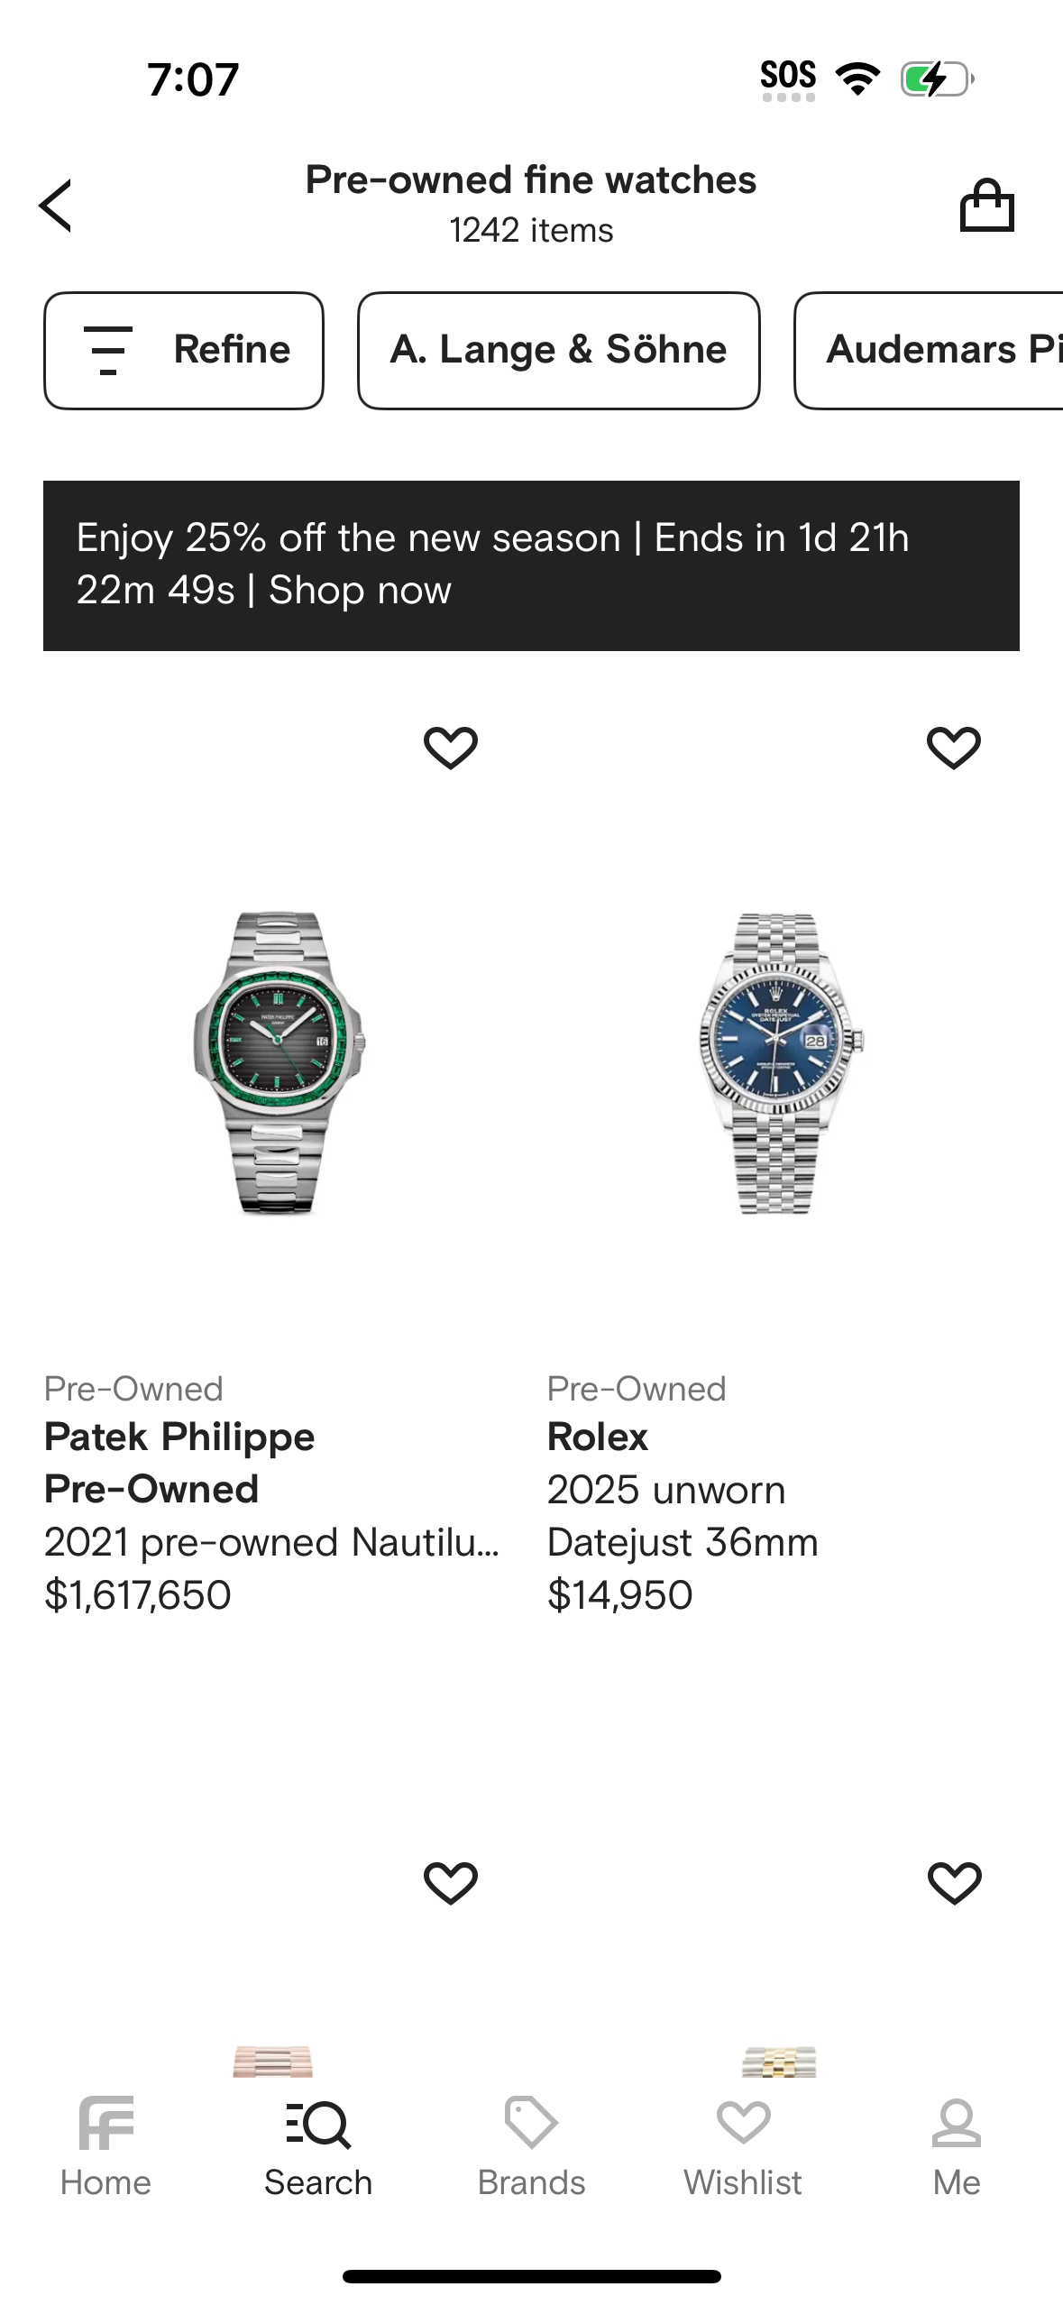Tap the battery charging indicator
Viewport: 1063px width, 2305px height.
click(x=937, y=79)
